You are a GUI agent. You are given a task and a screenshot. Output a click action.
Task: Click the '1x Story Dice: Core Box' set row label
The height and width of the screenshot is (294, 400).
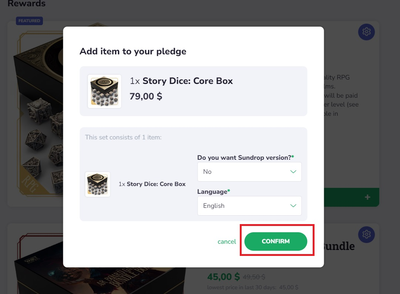pyautogui.click(x=152, y=184)
